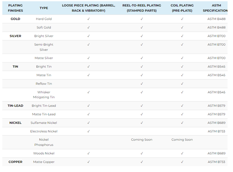Click Reflow Tin reel-to-reel checkmark
233x172 pixels.
point(142,84)
